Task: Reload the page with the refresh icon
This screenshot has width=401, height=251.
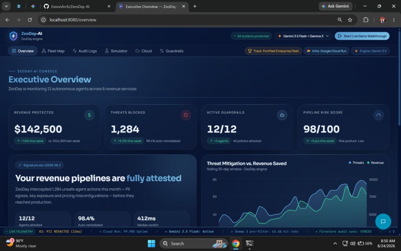Action: click(30, 20)
